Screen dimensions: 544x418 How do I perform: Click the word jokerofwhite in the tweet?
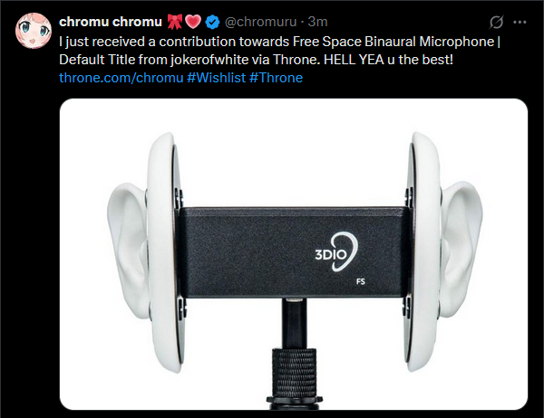coord(209,60)
